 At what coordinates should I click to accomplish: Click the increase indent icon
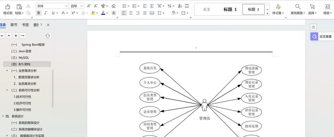(x=152, y=6)
